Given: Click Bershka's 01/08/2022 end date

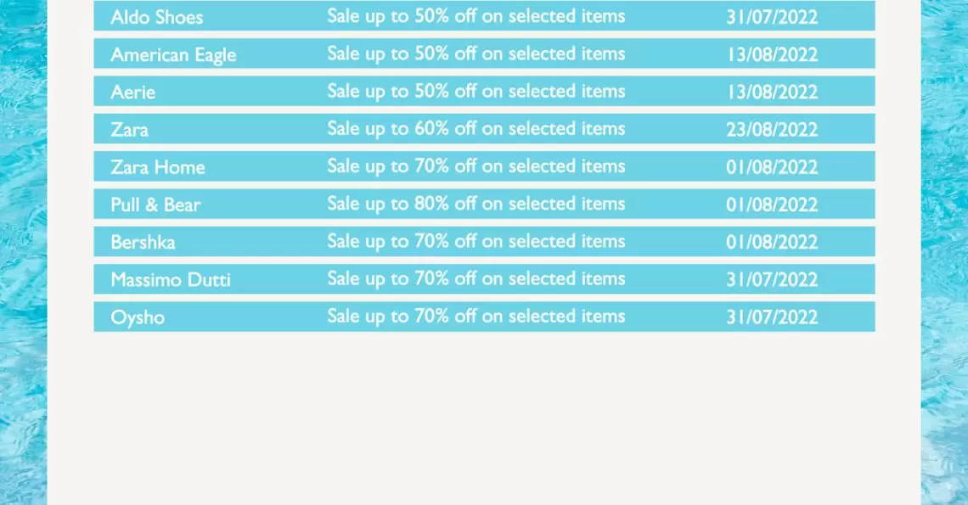Looking at the screenshot, I should coord(772,242).
